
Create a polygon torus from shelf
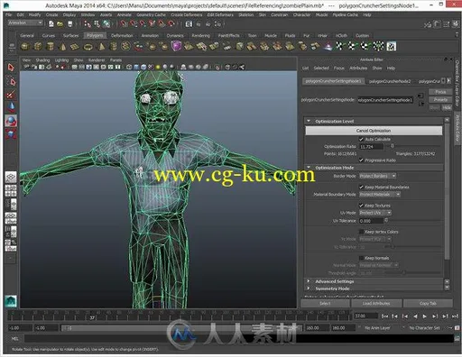tap(88, 46)
